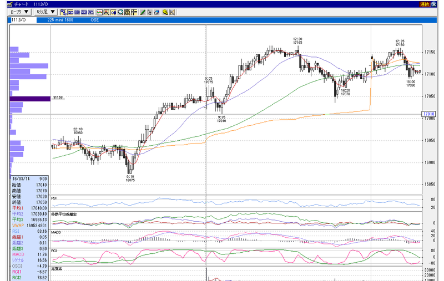Toggle the MA moving average indicator button
Viewport: 444px width, 281px height.
coord(70,12)
